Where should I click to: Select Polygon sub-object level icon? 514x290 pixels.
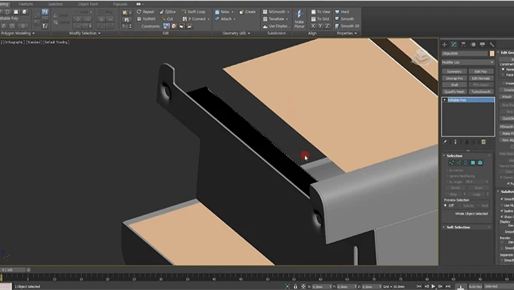tap(473, 163)
